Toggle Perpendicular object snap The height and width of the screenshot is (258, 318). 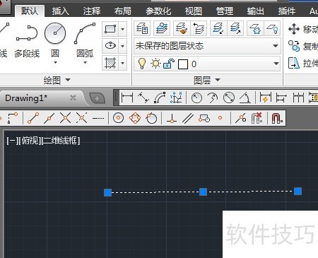(x=172, y=118)
